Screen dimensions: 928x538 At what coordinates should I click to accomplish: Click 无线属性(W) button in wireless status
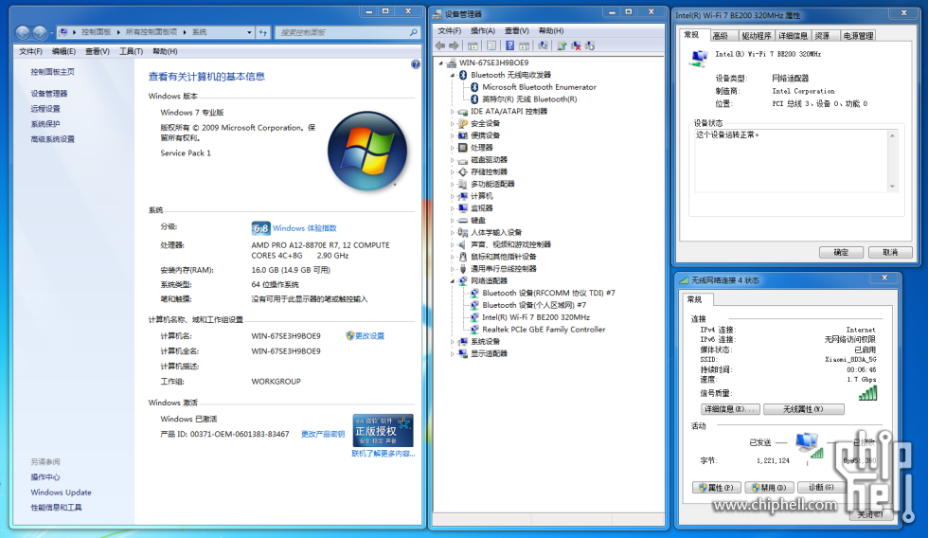coord(803,409)
